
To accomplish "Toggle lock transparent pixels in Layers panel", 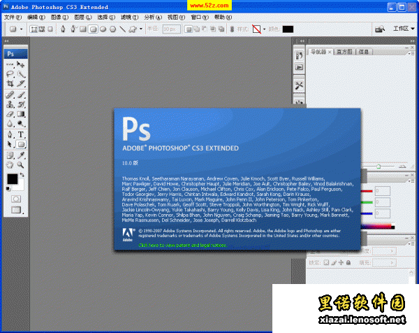I will [327, 262].
